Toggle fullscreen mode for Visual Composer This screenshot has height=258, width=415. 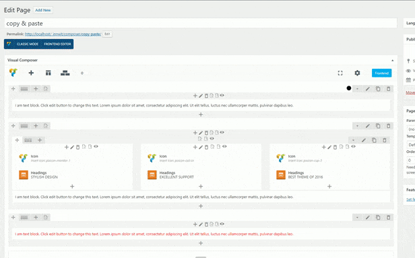[x=340, y=73]
